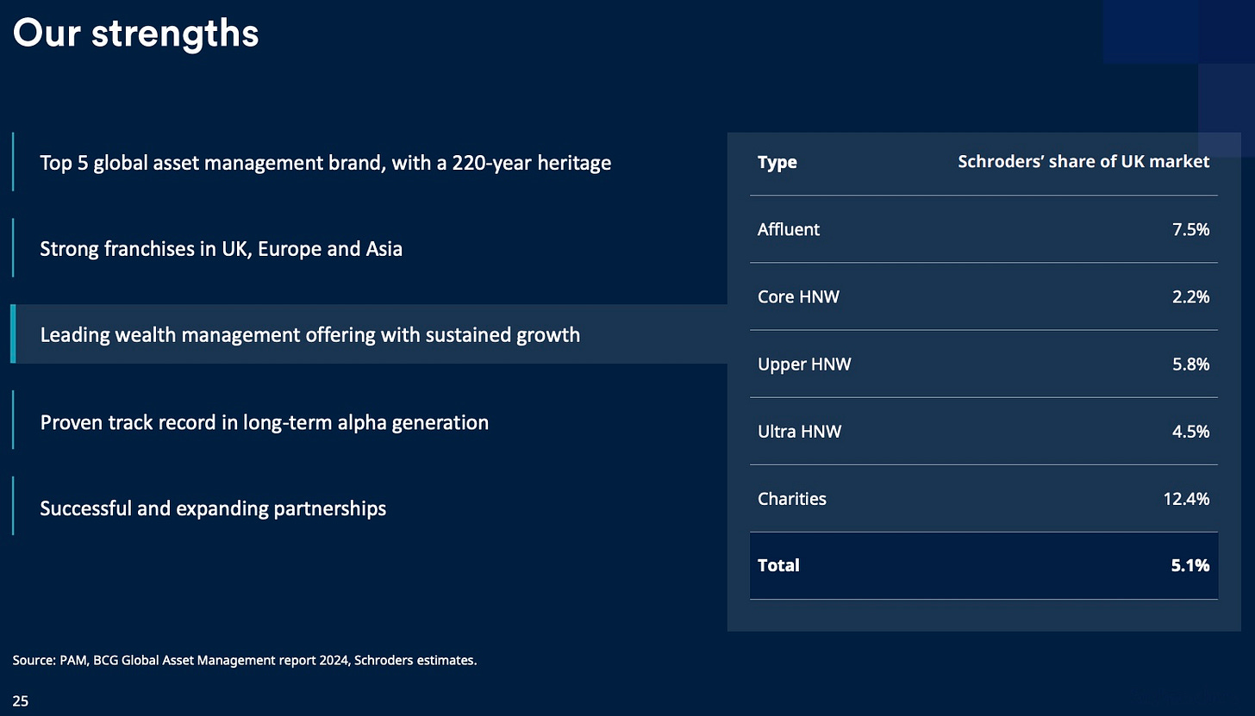The height and width of the screenshot is (716, 1255).
Task: Click the "Type" column header
Action: click(777, 162)
